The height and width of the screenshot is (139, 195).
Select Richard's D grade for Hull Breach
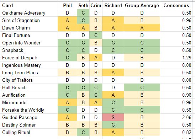(x=113, y=87)
